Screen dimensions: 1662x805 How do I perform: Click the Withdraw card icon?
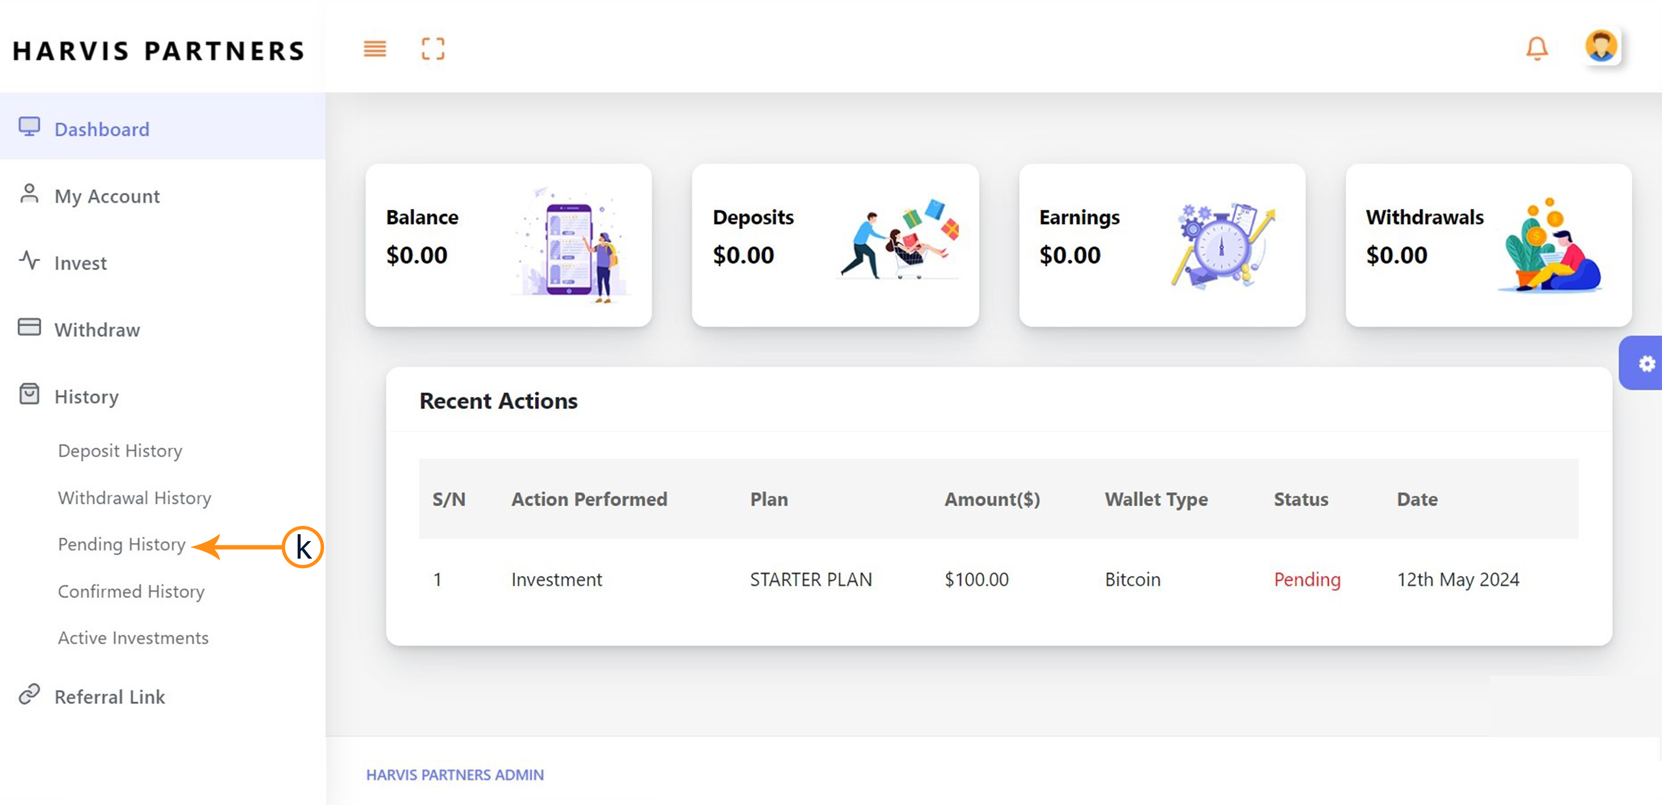pos(29,327)
